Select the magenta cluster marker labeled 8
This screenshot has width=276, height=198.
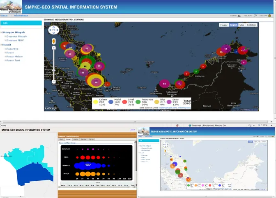tap(244, 62)
